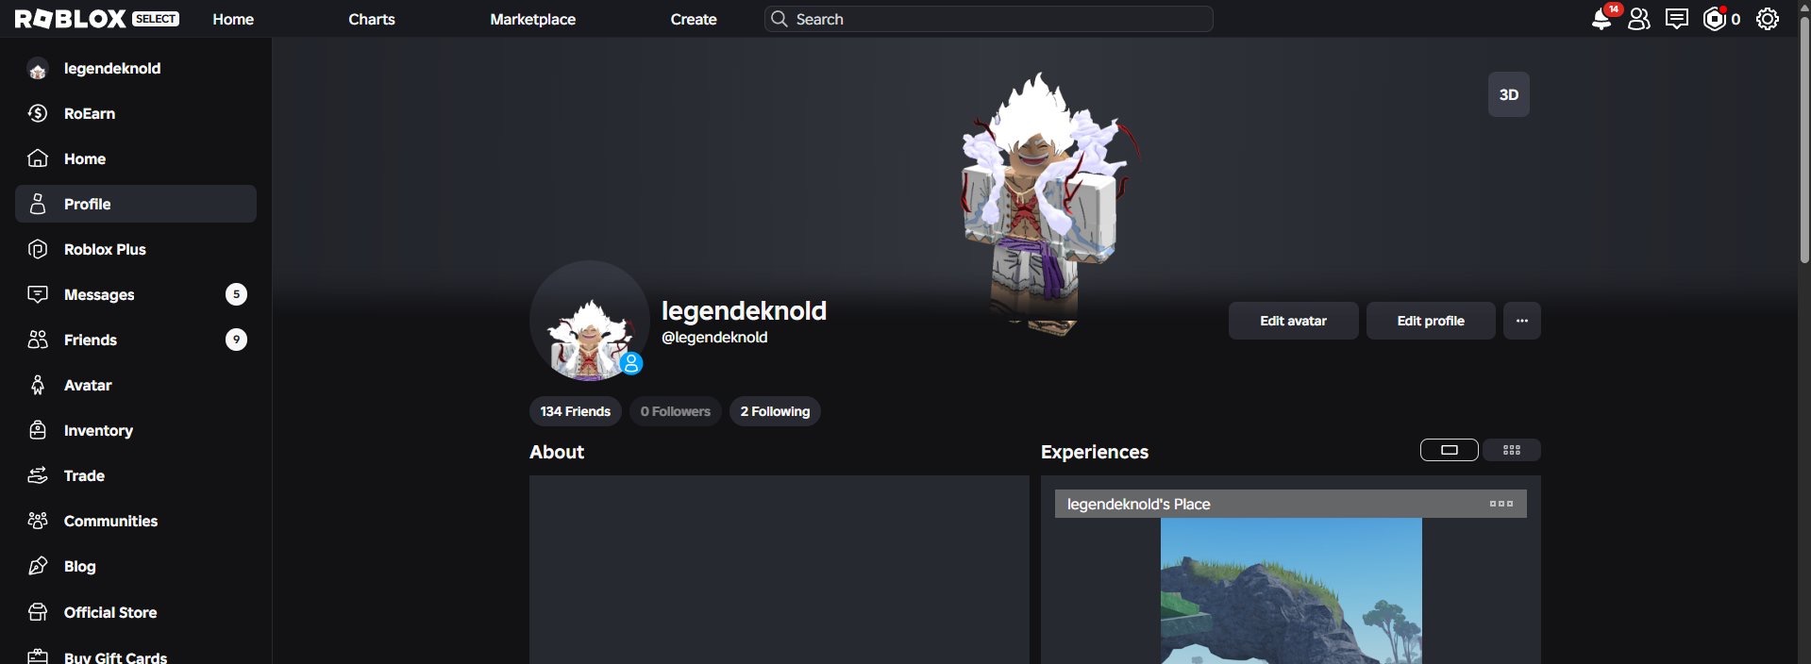Open the Inventory sidebar link
This screenshot has height=664, width=1811.
(x=136, y=430)
